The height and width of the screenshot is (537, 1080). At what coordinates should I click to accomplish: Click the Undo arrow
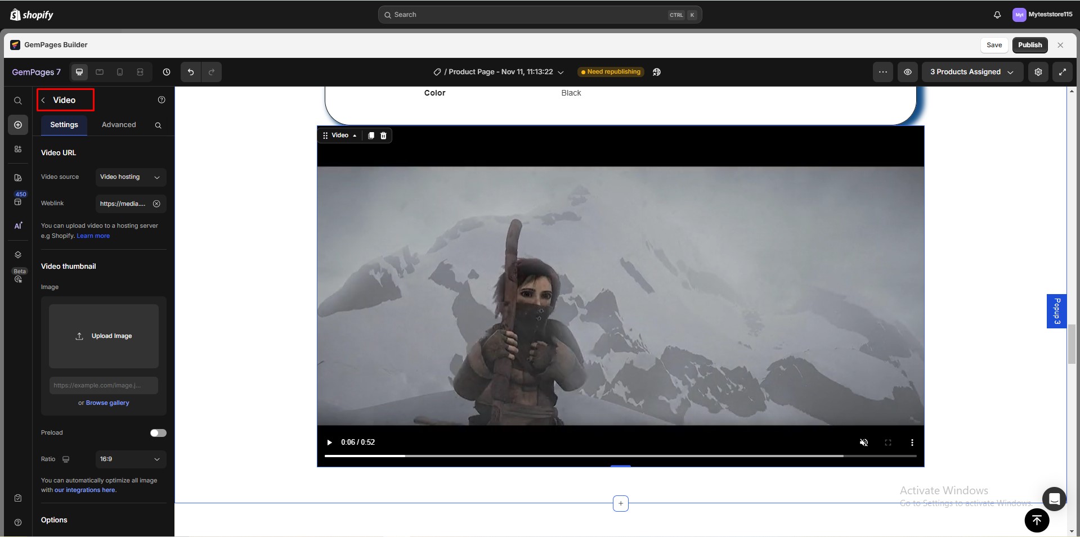click(x=190, y=72)
